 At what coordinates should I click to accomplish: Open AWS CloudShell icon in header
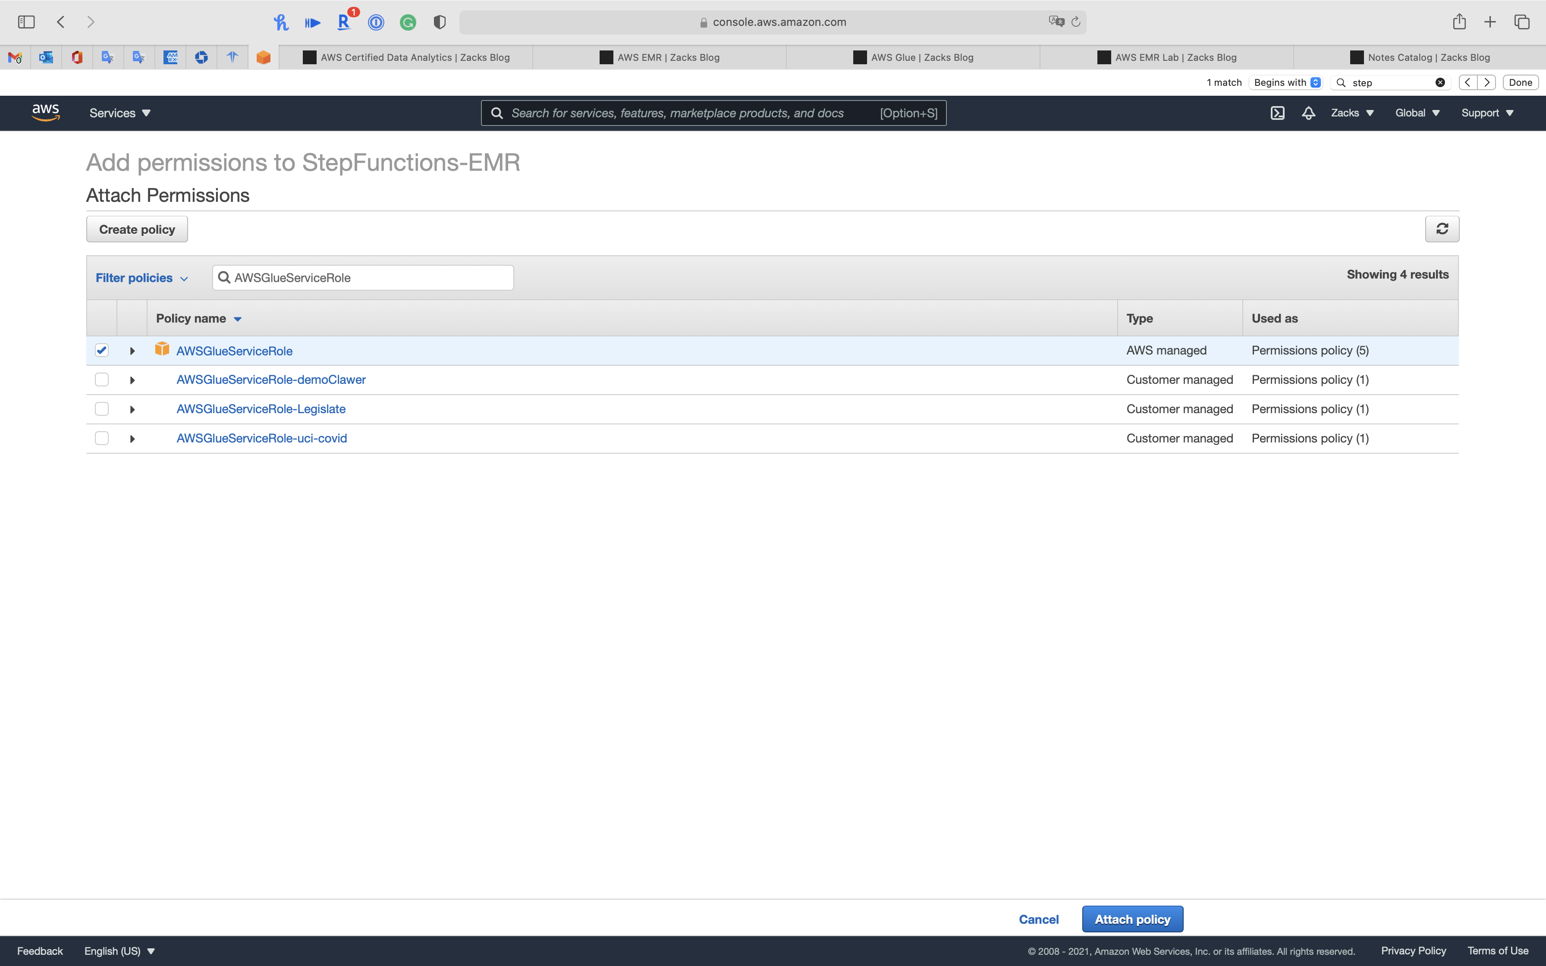click(1277, 113)
